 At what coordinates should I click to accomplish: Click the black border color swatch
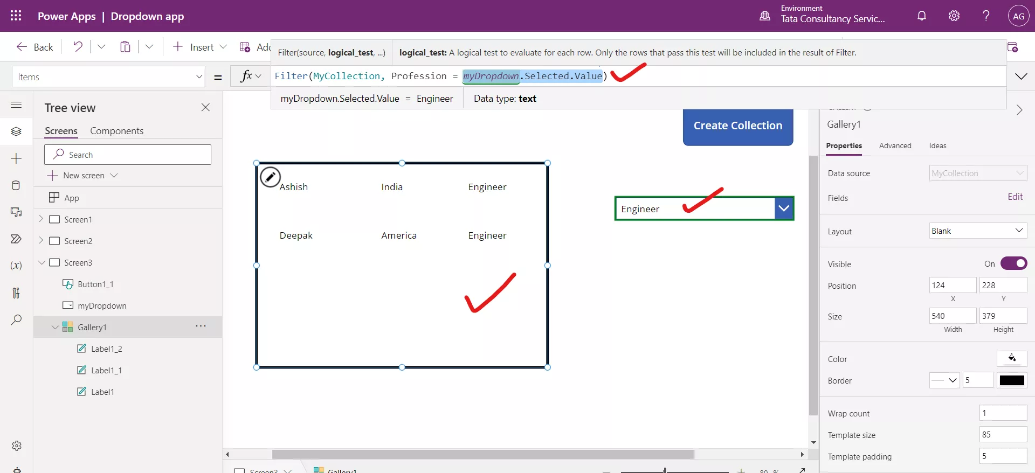tap(1012, 380)
